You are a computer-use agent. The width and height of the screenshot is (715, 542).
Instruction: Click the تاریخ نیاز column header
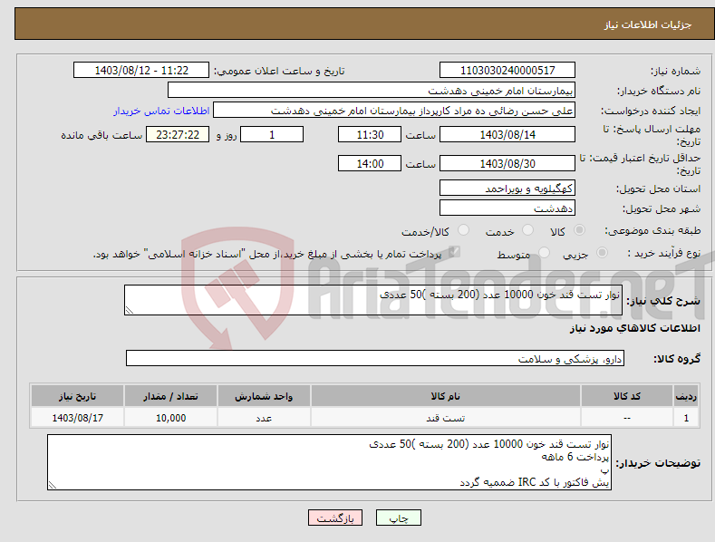pos(78,396)
